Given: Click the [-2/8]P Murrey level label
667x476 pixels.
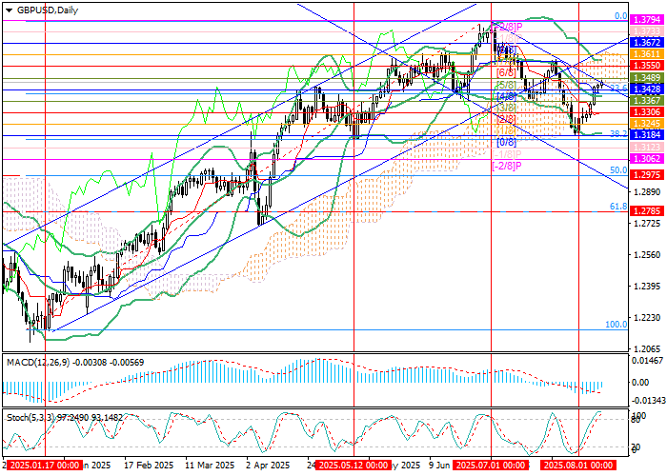Looking at the screenshot, I should (507, 166).
